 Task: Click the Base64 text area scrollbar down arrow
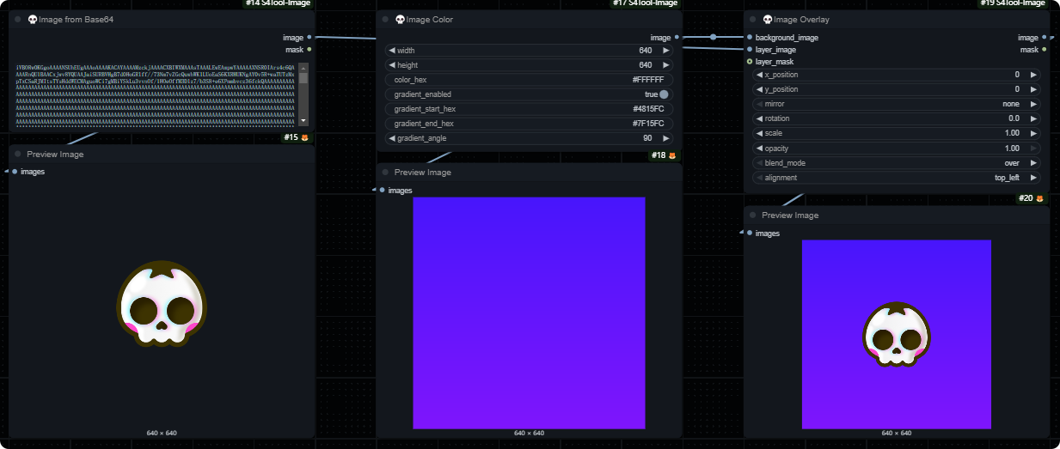point(303,121)
